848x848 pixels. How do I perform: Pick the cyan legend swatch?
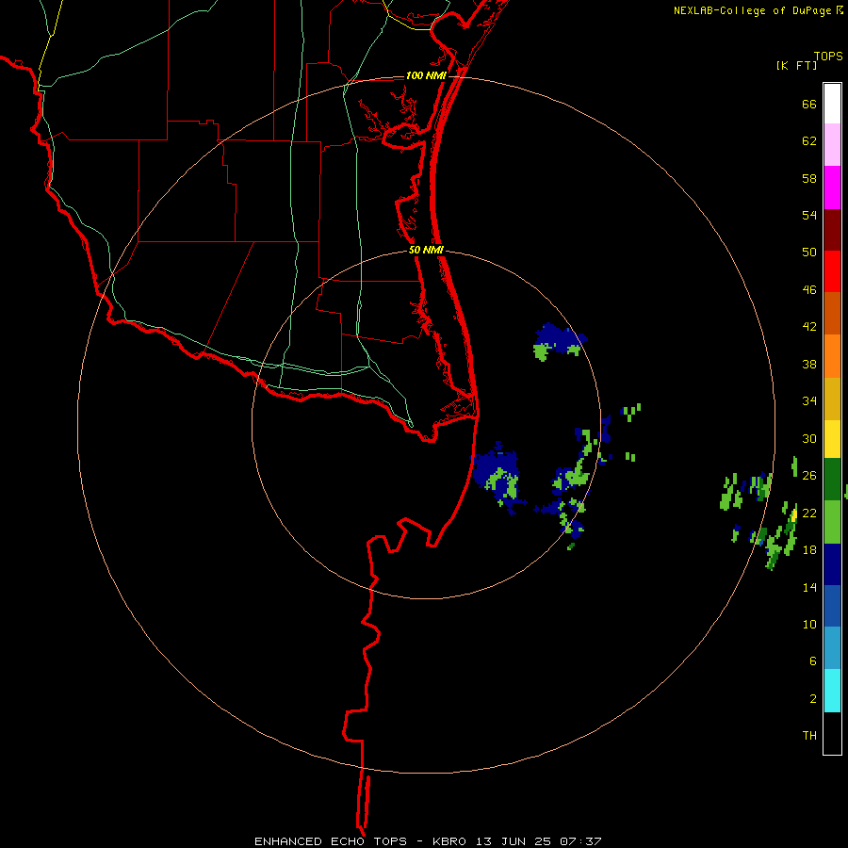point(832,691)
